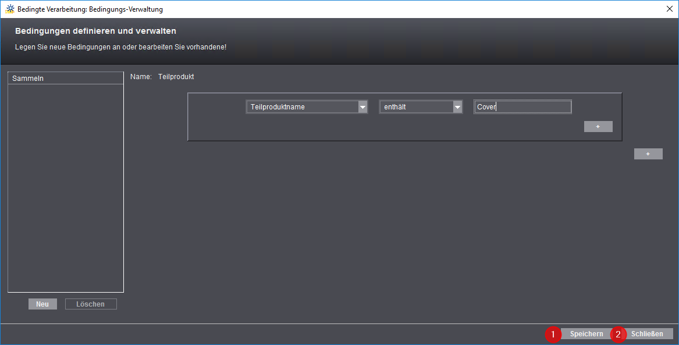Open the enthält operator dropdown
679x345 pixels.
click(x=416, y=107)
